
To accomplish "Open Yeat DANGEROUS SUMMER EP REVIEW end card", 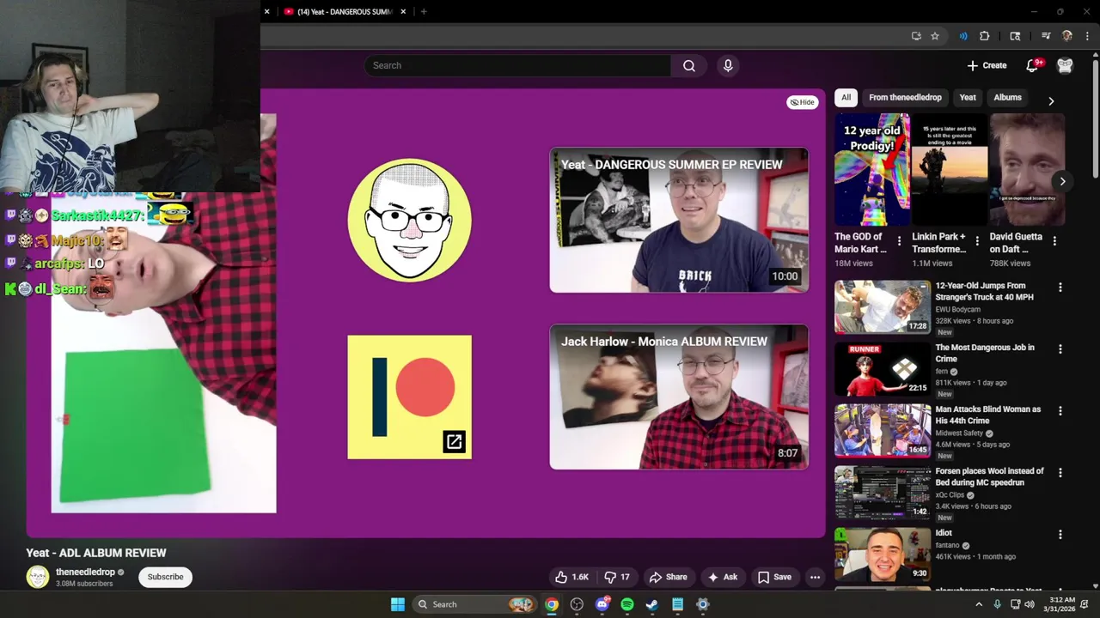I will 679,221.
